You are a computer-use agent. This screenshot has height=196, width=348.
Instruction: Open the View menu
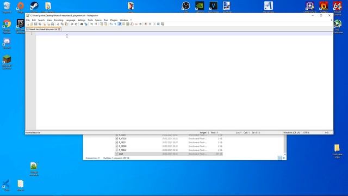(49, 20)
